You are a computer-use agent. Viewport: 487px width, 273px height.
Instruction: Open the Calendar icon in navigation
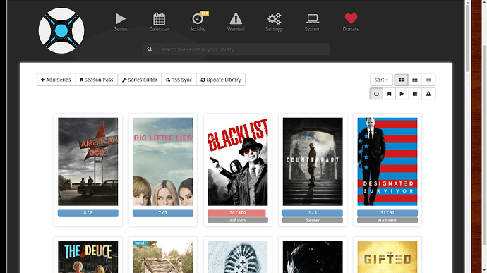159,18
